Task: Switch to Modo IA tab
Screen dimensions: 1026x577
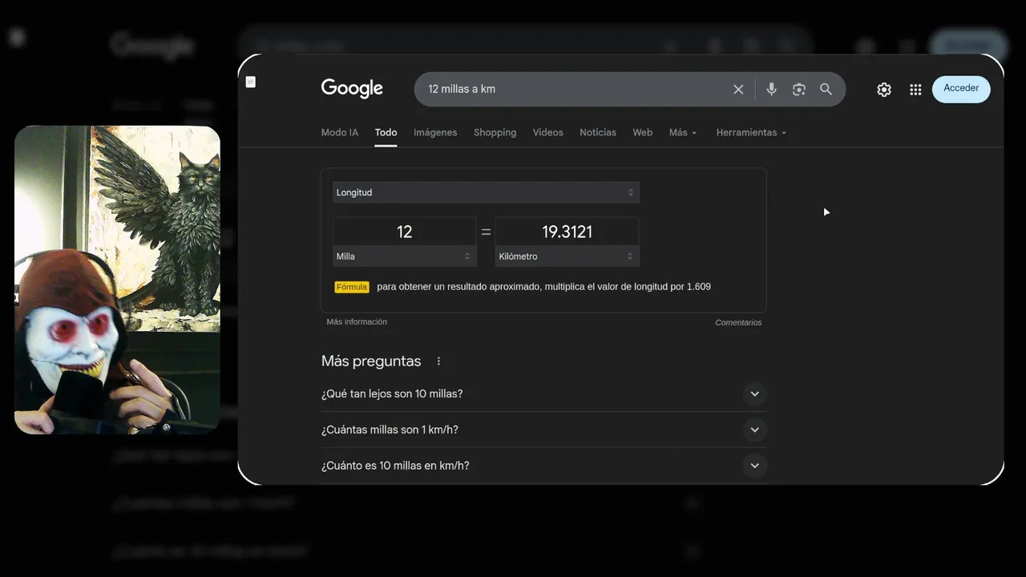Action: tap(340, 133)
